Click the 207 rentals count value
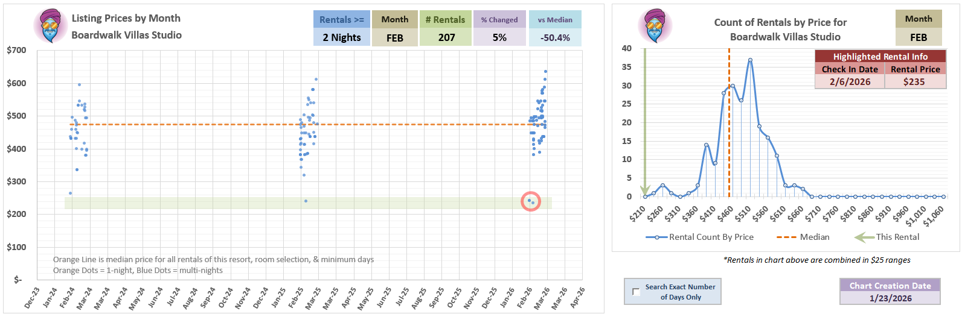 [446, 37]
